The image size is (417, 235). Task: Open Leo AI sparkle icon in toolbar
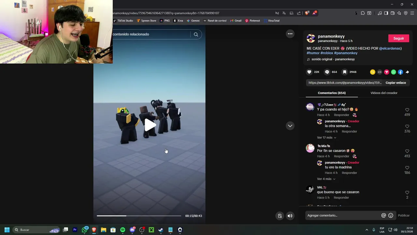399,13
